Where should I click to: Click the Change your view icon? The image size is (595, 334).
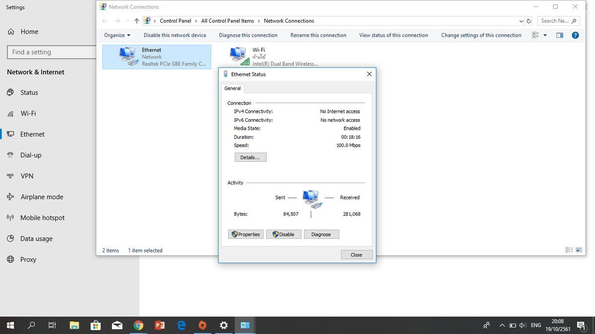(535, 35)
